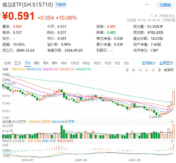
Task: Click the 跌停 limit-down value 0.483
Action: 111,33
